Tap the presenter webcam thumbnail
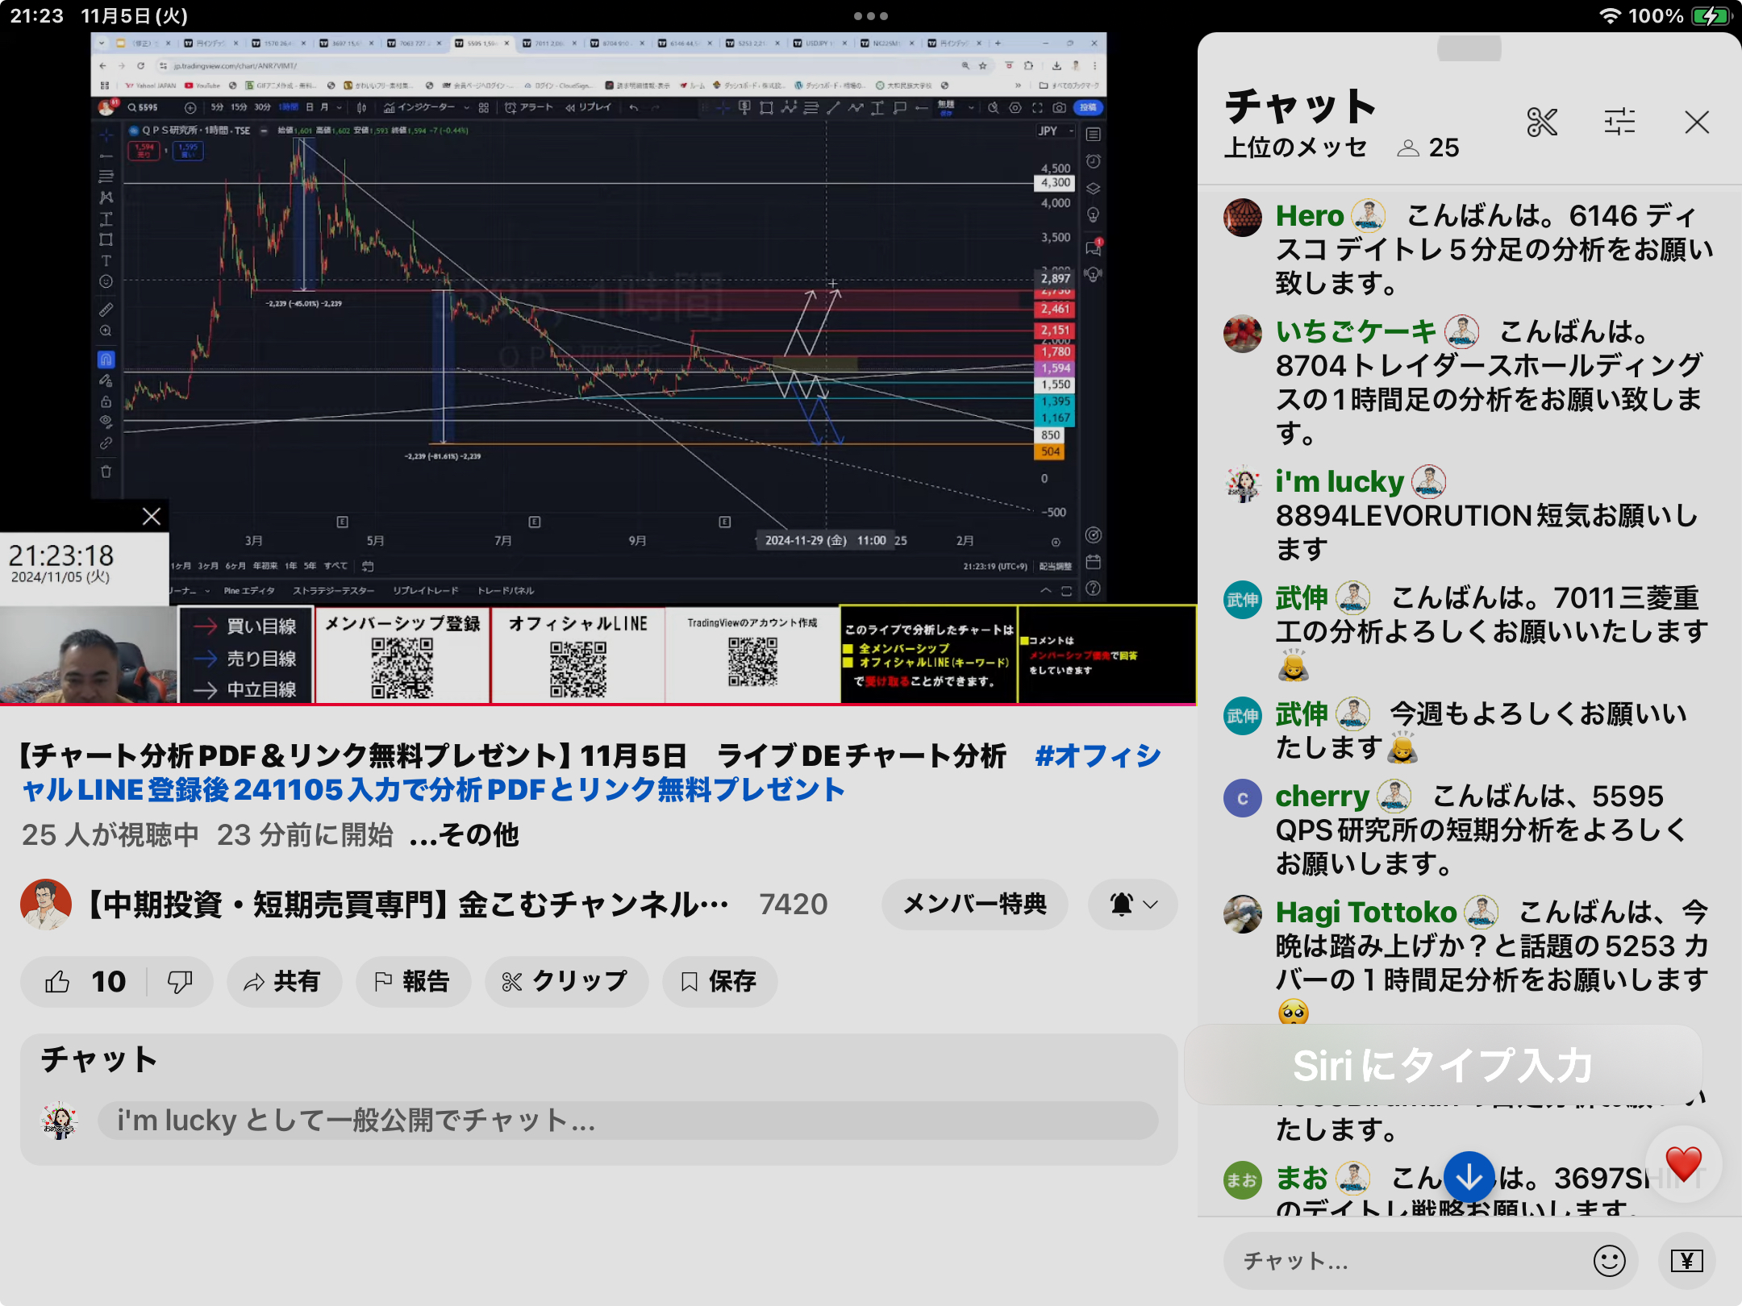The width and height of the screenshot is (1742, 1306). (x=88, y=655)
